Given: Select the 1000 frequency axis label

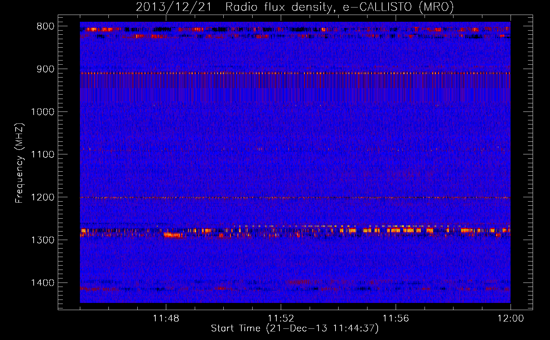Looking at the screenshot, I should pyautogui.click(x=43, y=112).
